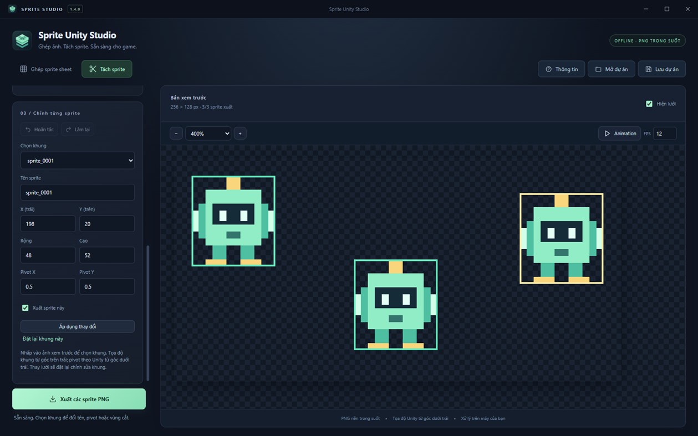This screenshot has width=698, height=436.
Task: Click the Pivot X input field
Action: [x=48, y=286]
